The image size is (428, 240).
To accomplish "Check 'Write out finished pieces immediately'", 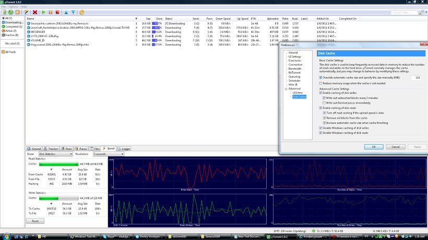I will click(x=325, y=102).
